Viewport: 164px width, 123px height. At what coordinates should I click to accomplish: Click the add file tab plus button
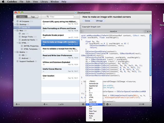(148, 32)
